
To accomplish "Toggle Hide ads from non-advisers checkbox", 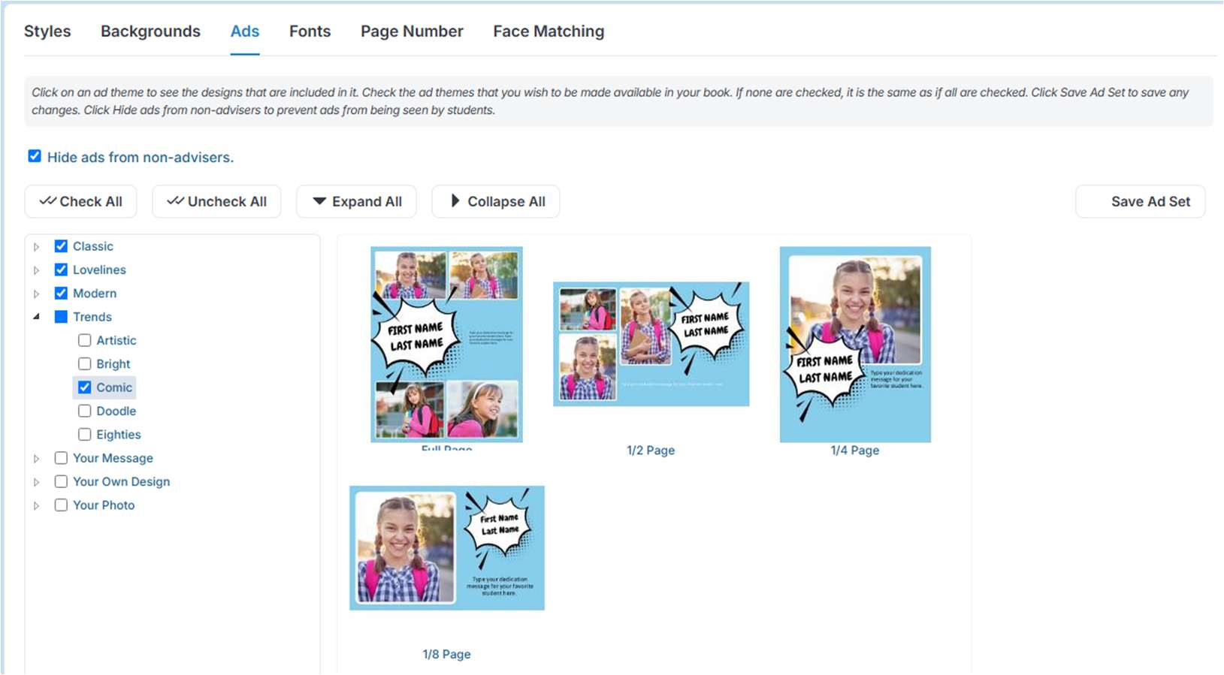I will 35,156.
